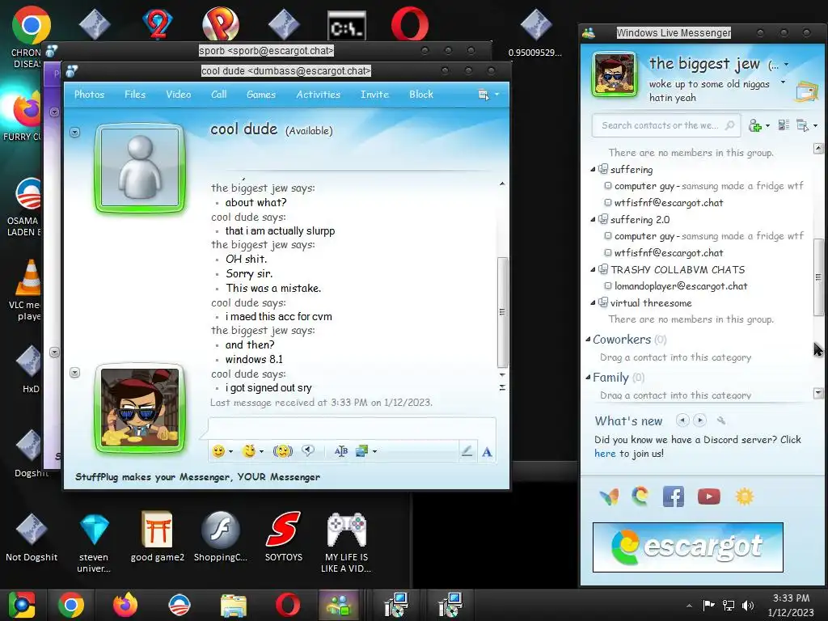
Task: Open Facebook icon in Messenger
Action: pos(674,496)
